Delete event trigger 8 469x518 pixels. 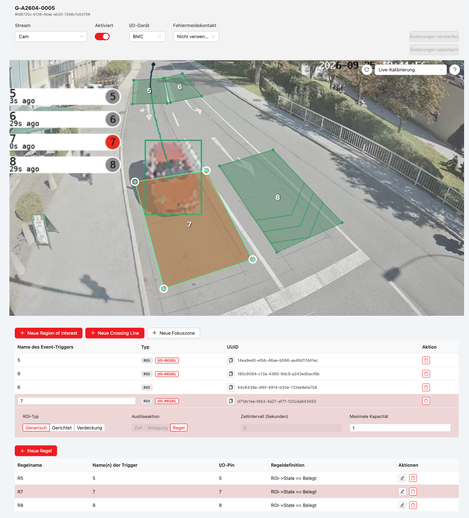coord(426,374)
